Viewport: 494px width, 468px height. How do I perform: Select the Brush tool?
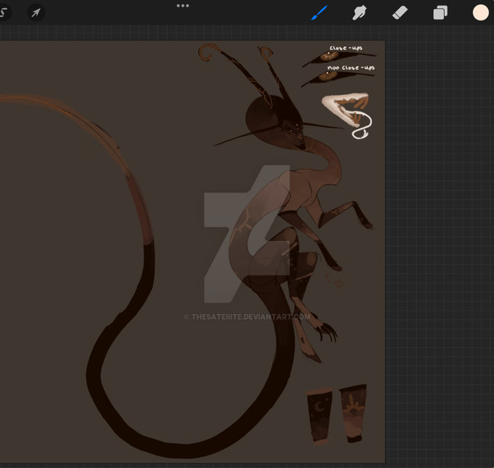tap(319, 12)
